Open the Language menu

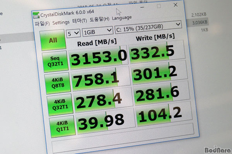click(122, 18)
